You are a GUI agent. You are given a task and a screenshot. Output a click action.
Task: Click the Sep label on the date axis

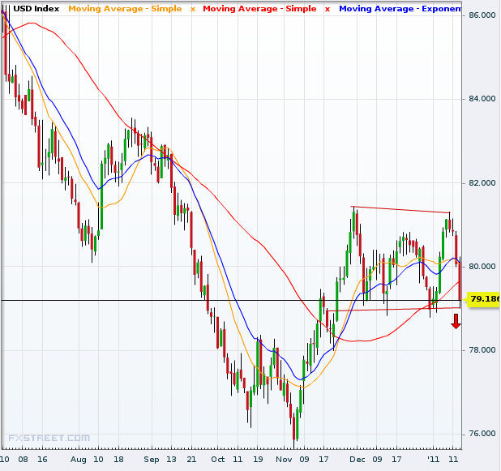pyautogui.click(x=151, y=460)
